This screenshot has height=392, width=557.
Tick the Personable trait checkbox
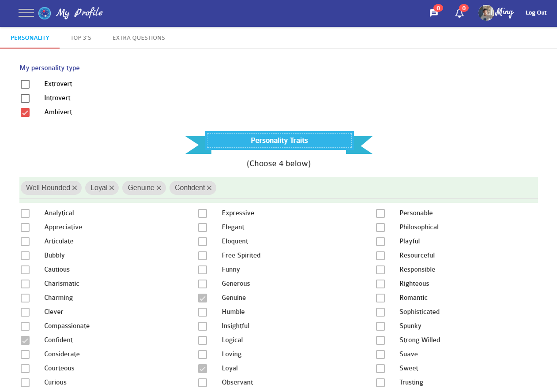380,213
